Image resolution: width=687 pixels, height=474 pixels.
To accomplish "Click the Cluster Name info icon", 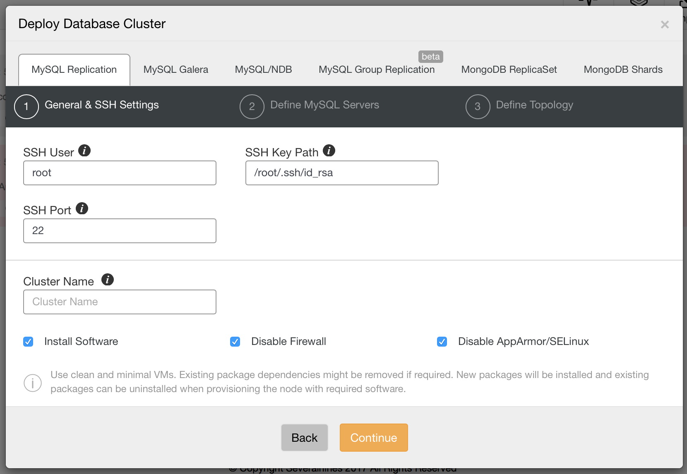I will (x=108, y=280).
